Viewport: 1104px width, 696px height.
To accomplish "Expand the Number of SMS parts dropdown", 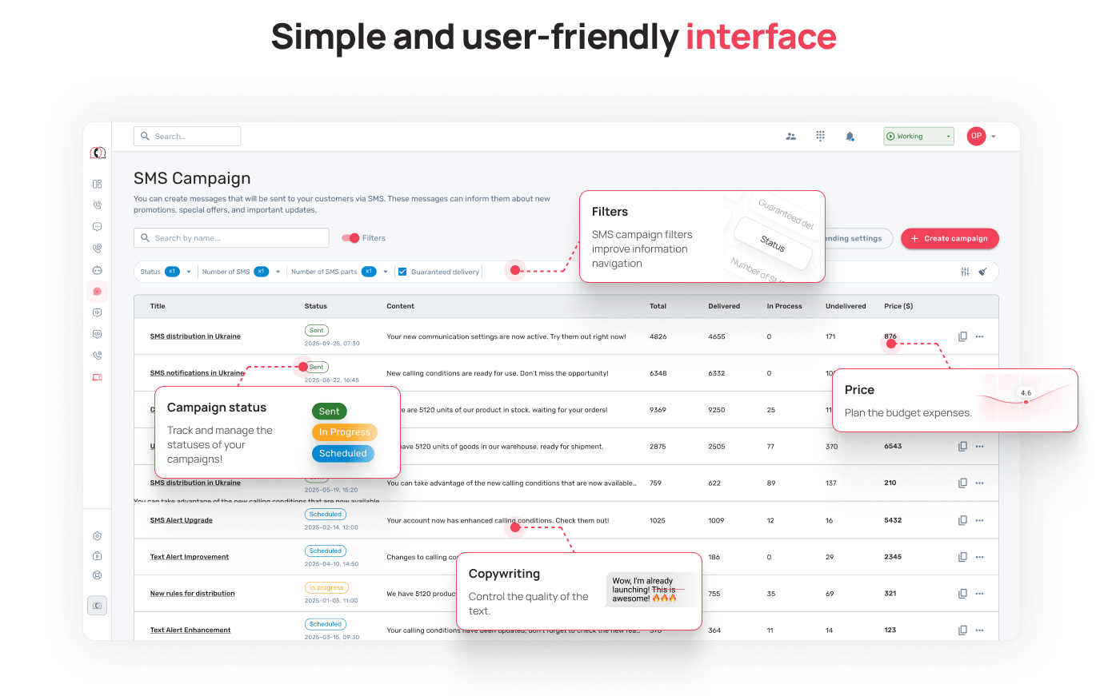I will click(386, 272).
